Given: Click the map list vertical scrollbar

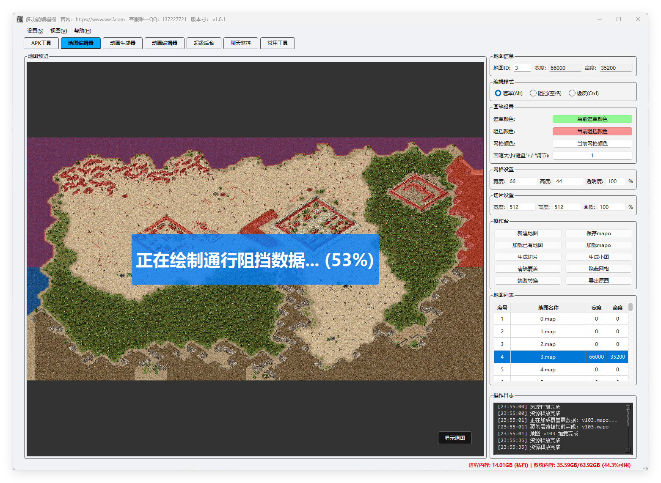Looking at the screenshot, I should 631,307.
